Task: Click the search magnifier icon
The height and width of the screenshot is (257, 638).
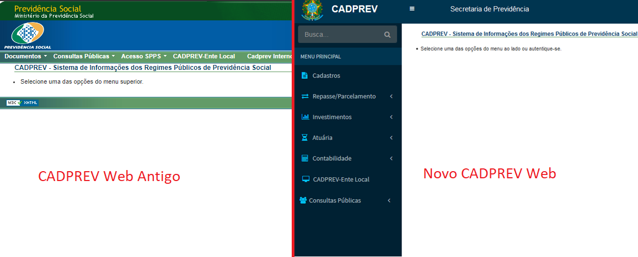Action: click(x=387, y=35)
